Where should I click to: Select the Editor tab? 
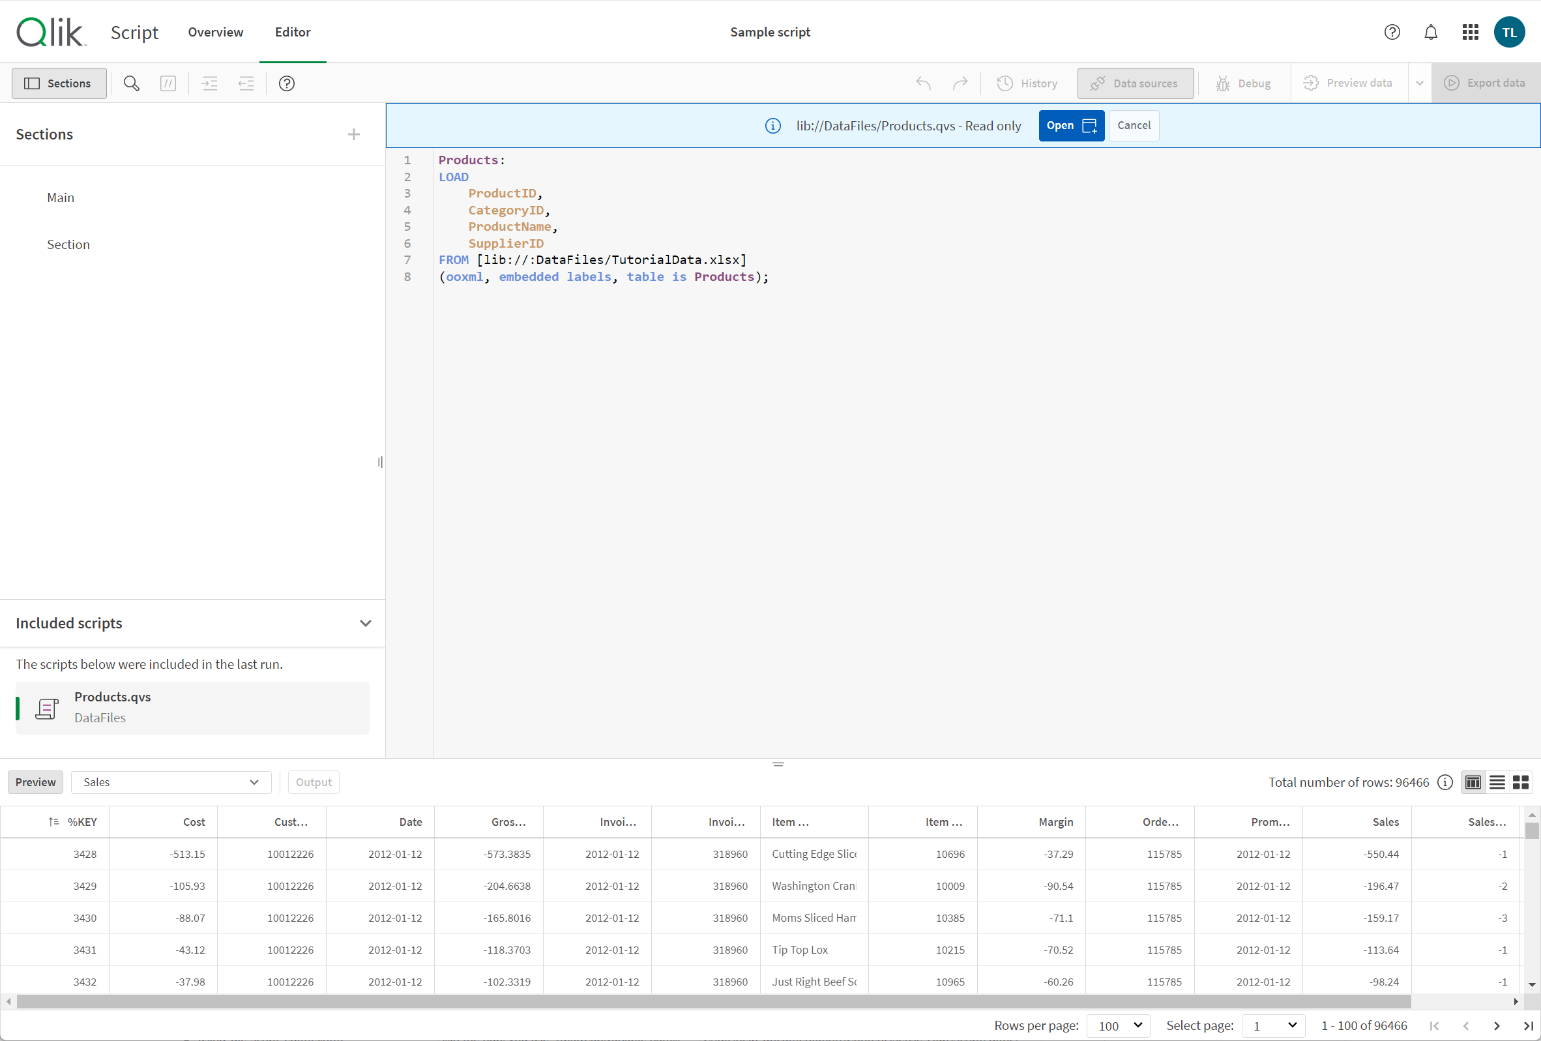pyautogui.click(x=290, y=31)
